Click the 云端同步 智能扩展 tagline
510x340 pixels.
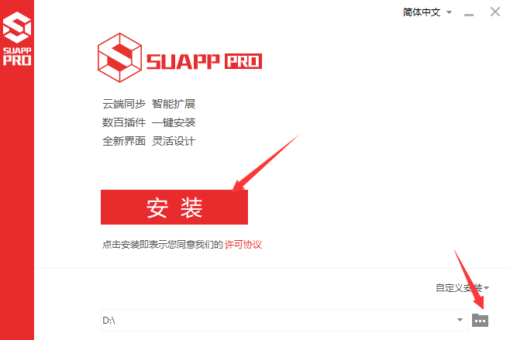pos(149,104)
